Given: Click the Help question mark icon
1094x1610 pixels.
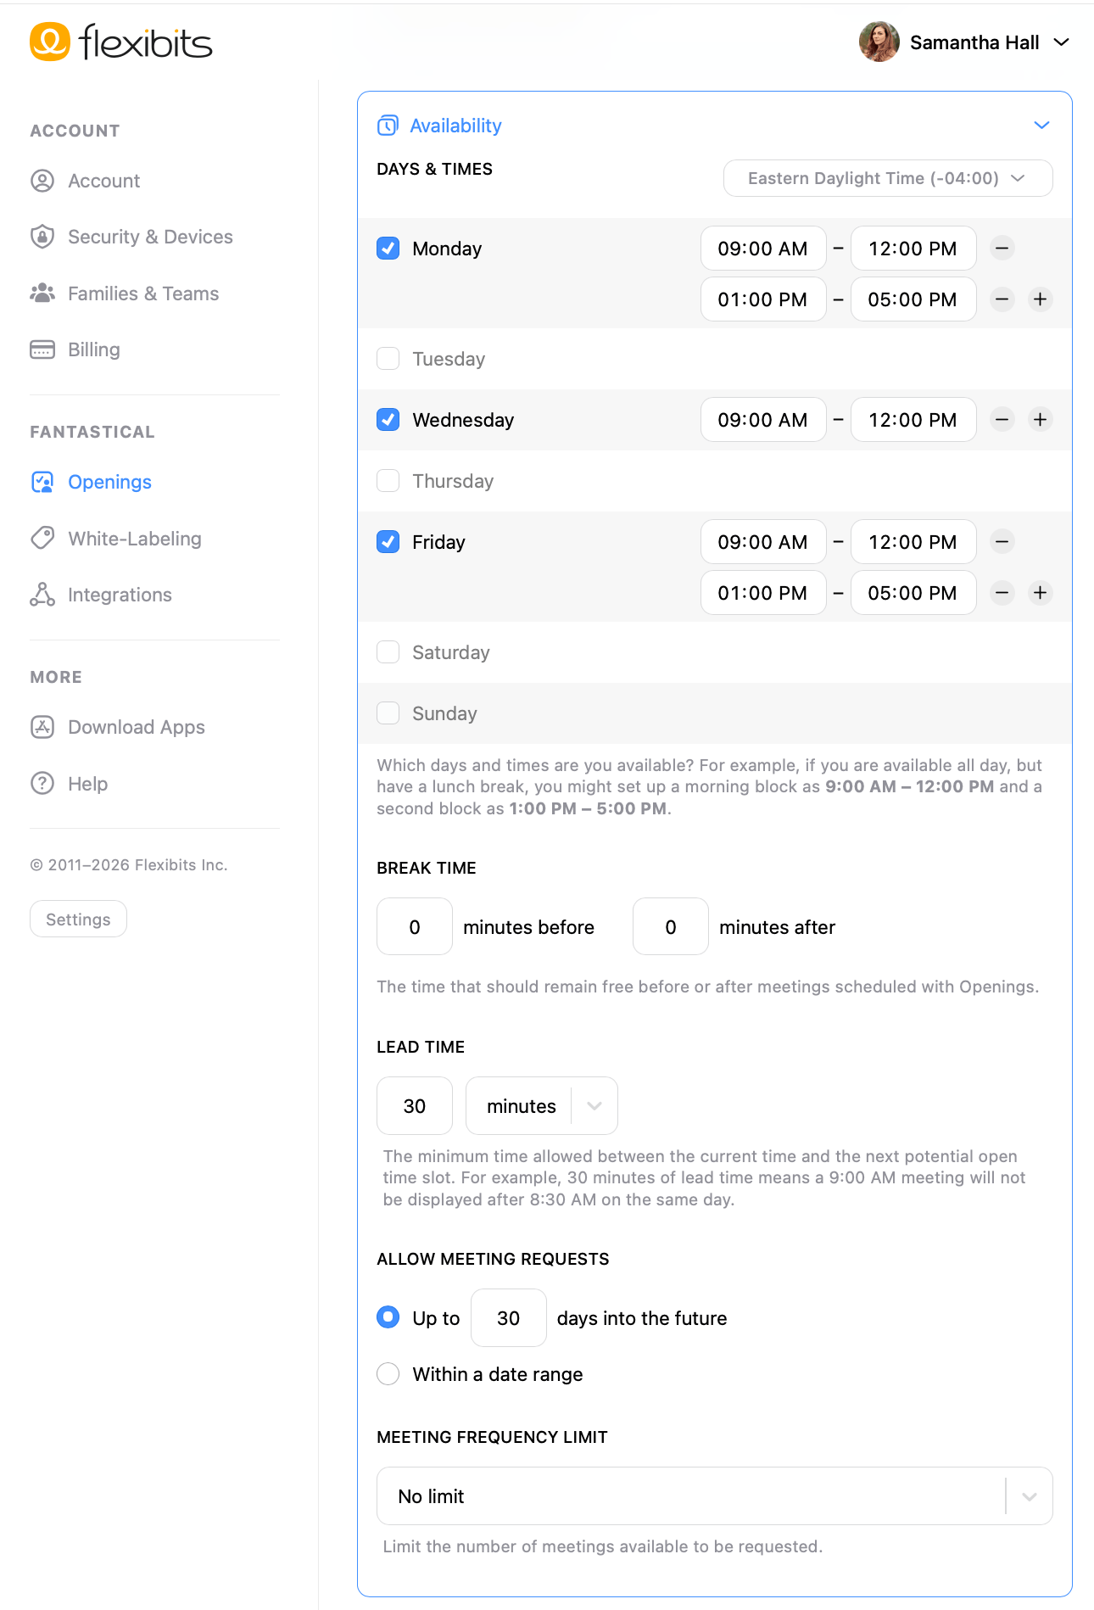Looking at the screenshot, I should (42, 783).
